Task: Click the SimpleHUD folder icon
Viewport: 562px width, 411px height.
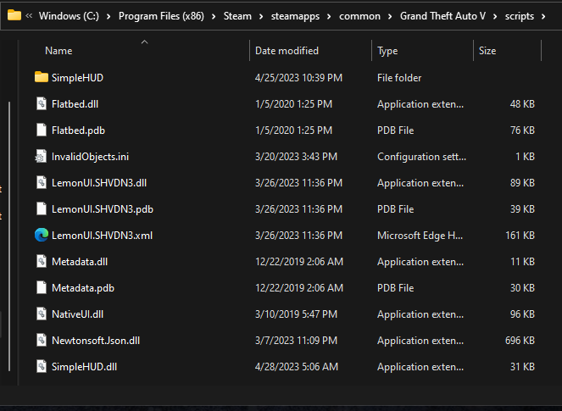Action: (x=42, y=77)
